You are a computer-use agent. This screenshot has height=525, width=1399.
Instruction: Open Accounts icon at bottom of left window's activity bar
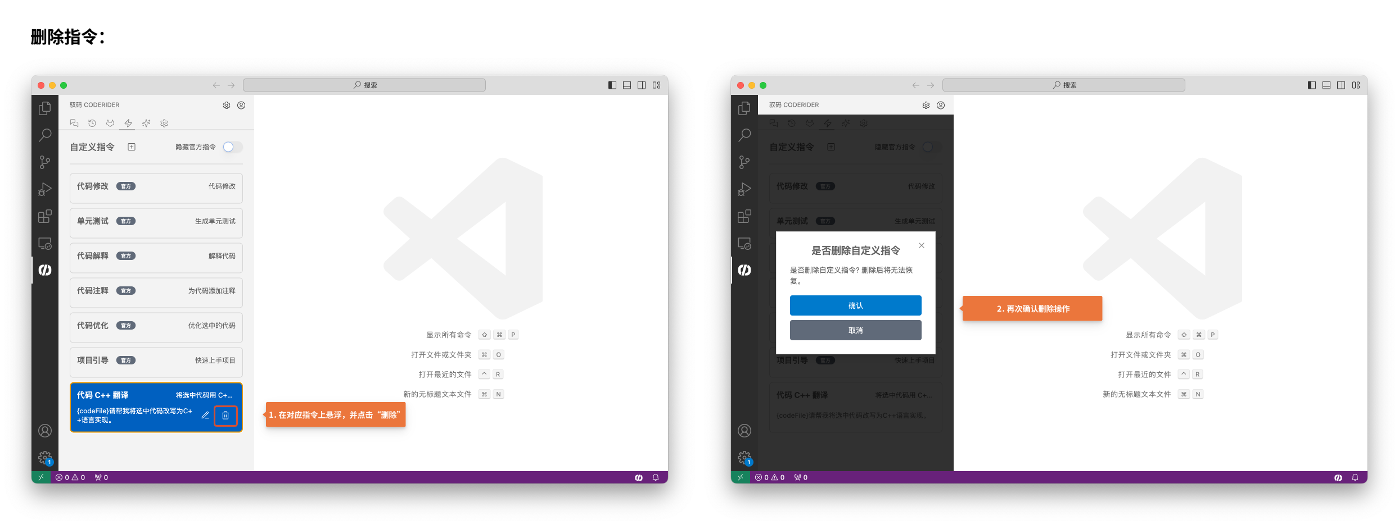(x=45, y=431)
